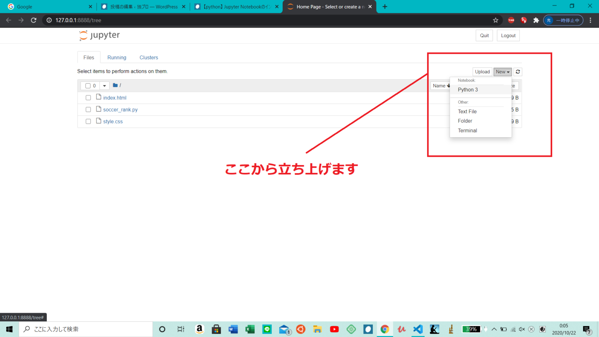Click the Logout button
Image resolution: width=599 pixels, height=337 pixels.
508,35
